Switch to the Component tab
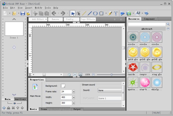This screenshot has width=173, height=116. pos(149,19)
